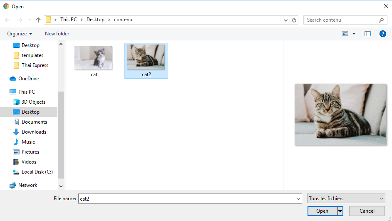Click the Open button's split arrow

[x=340, y=211]
